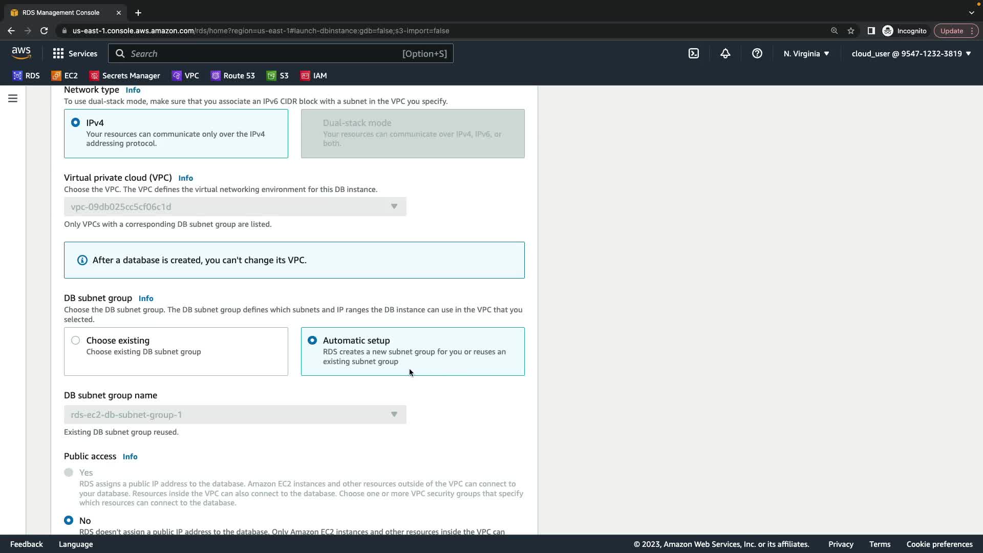
Task: Select Choose existing DB subnet group
Action: coord(76,341)
